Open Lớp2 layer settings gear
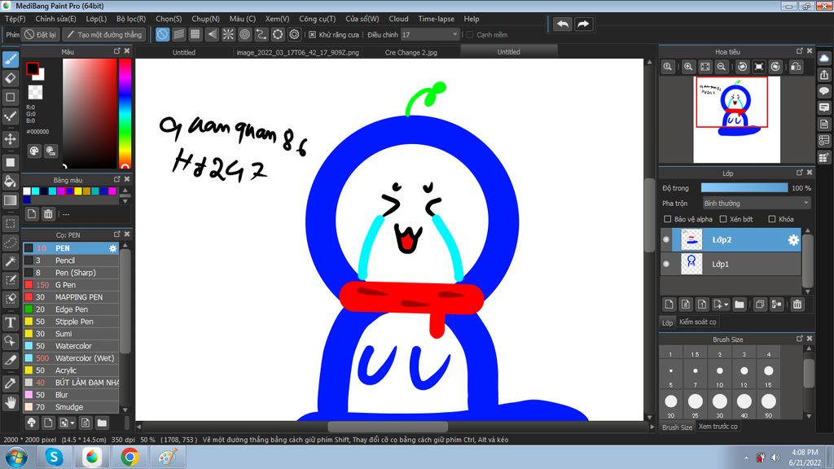This screenshot has width=834, height=469. coord(793,240)
